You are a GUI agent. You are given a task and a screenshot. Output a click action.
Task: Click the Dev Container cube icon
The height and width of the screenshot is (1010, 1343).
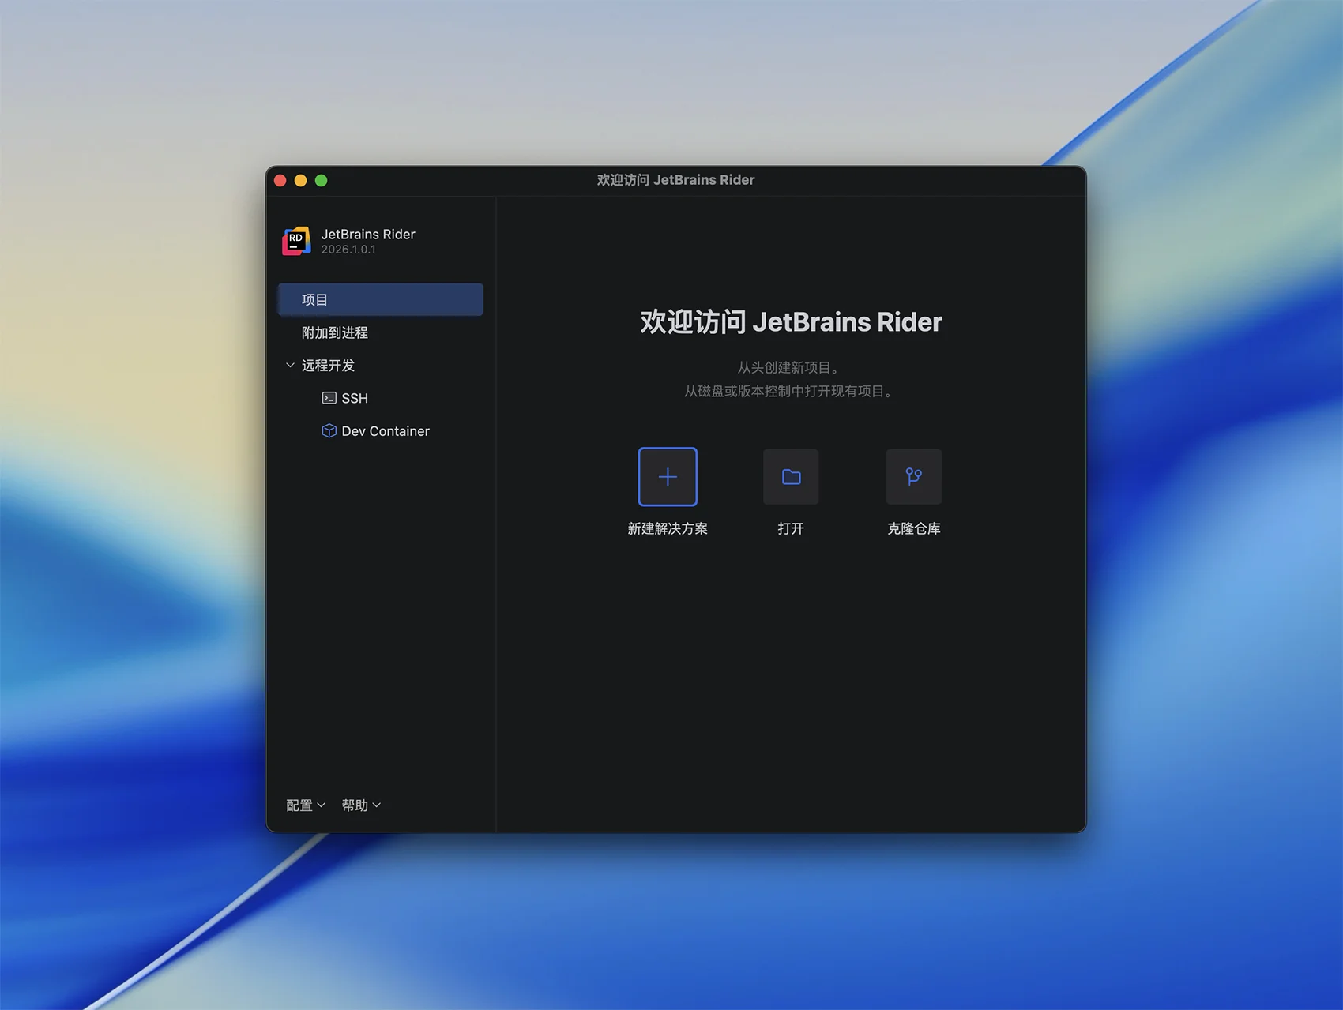[x=329, y=431]
